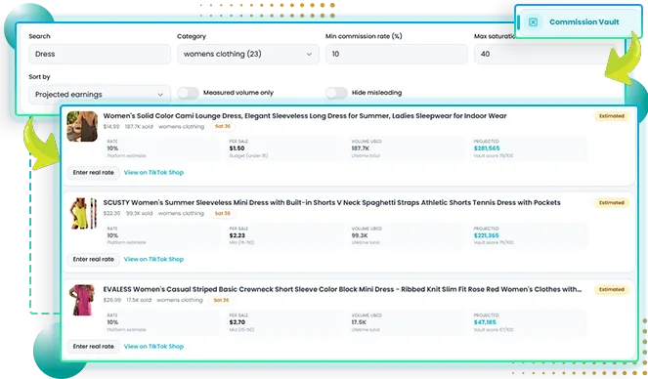Viewport: 648px width, 379px height.
Task: Click the $26.99 price text
Action: [x=112, y=300]
